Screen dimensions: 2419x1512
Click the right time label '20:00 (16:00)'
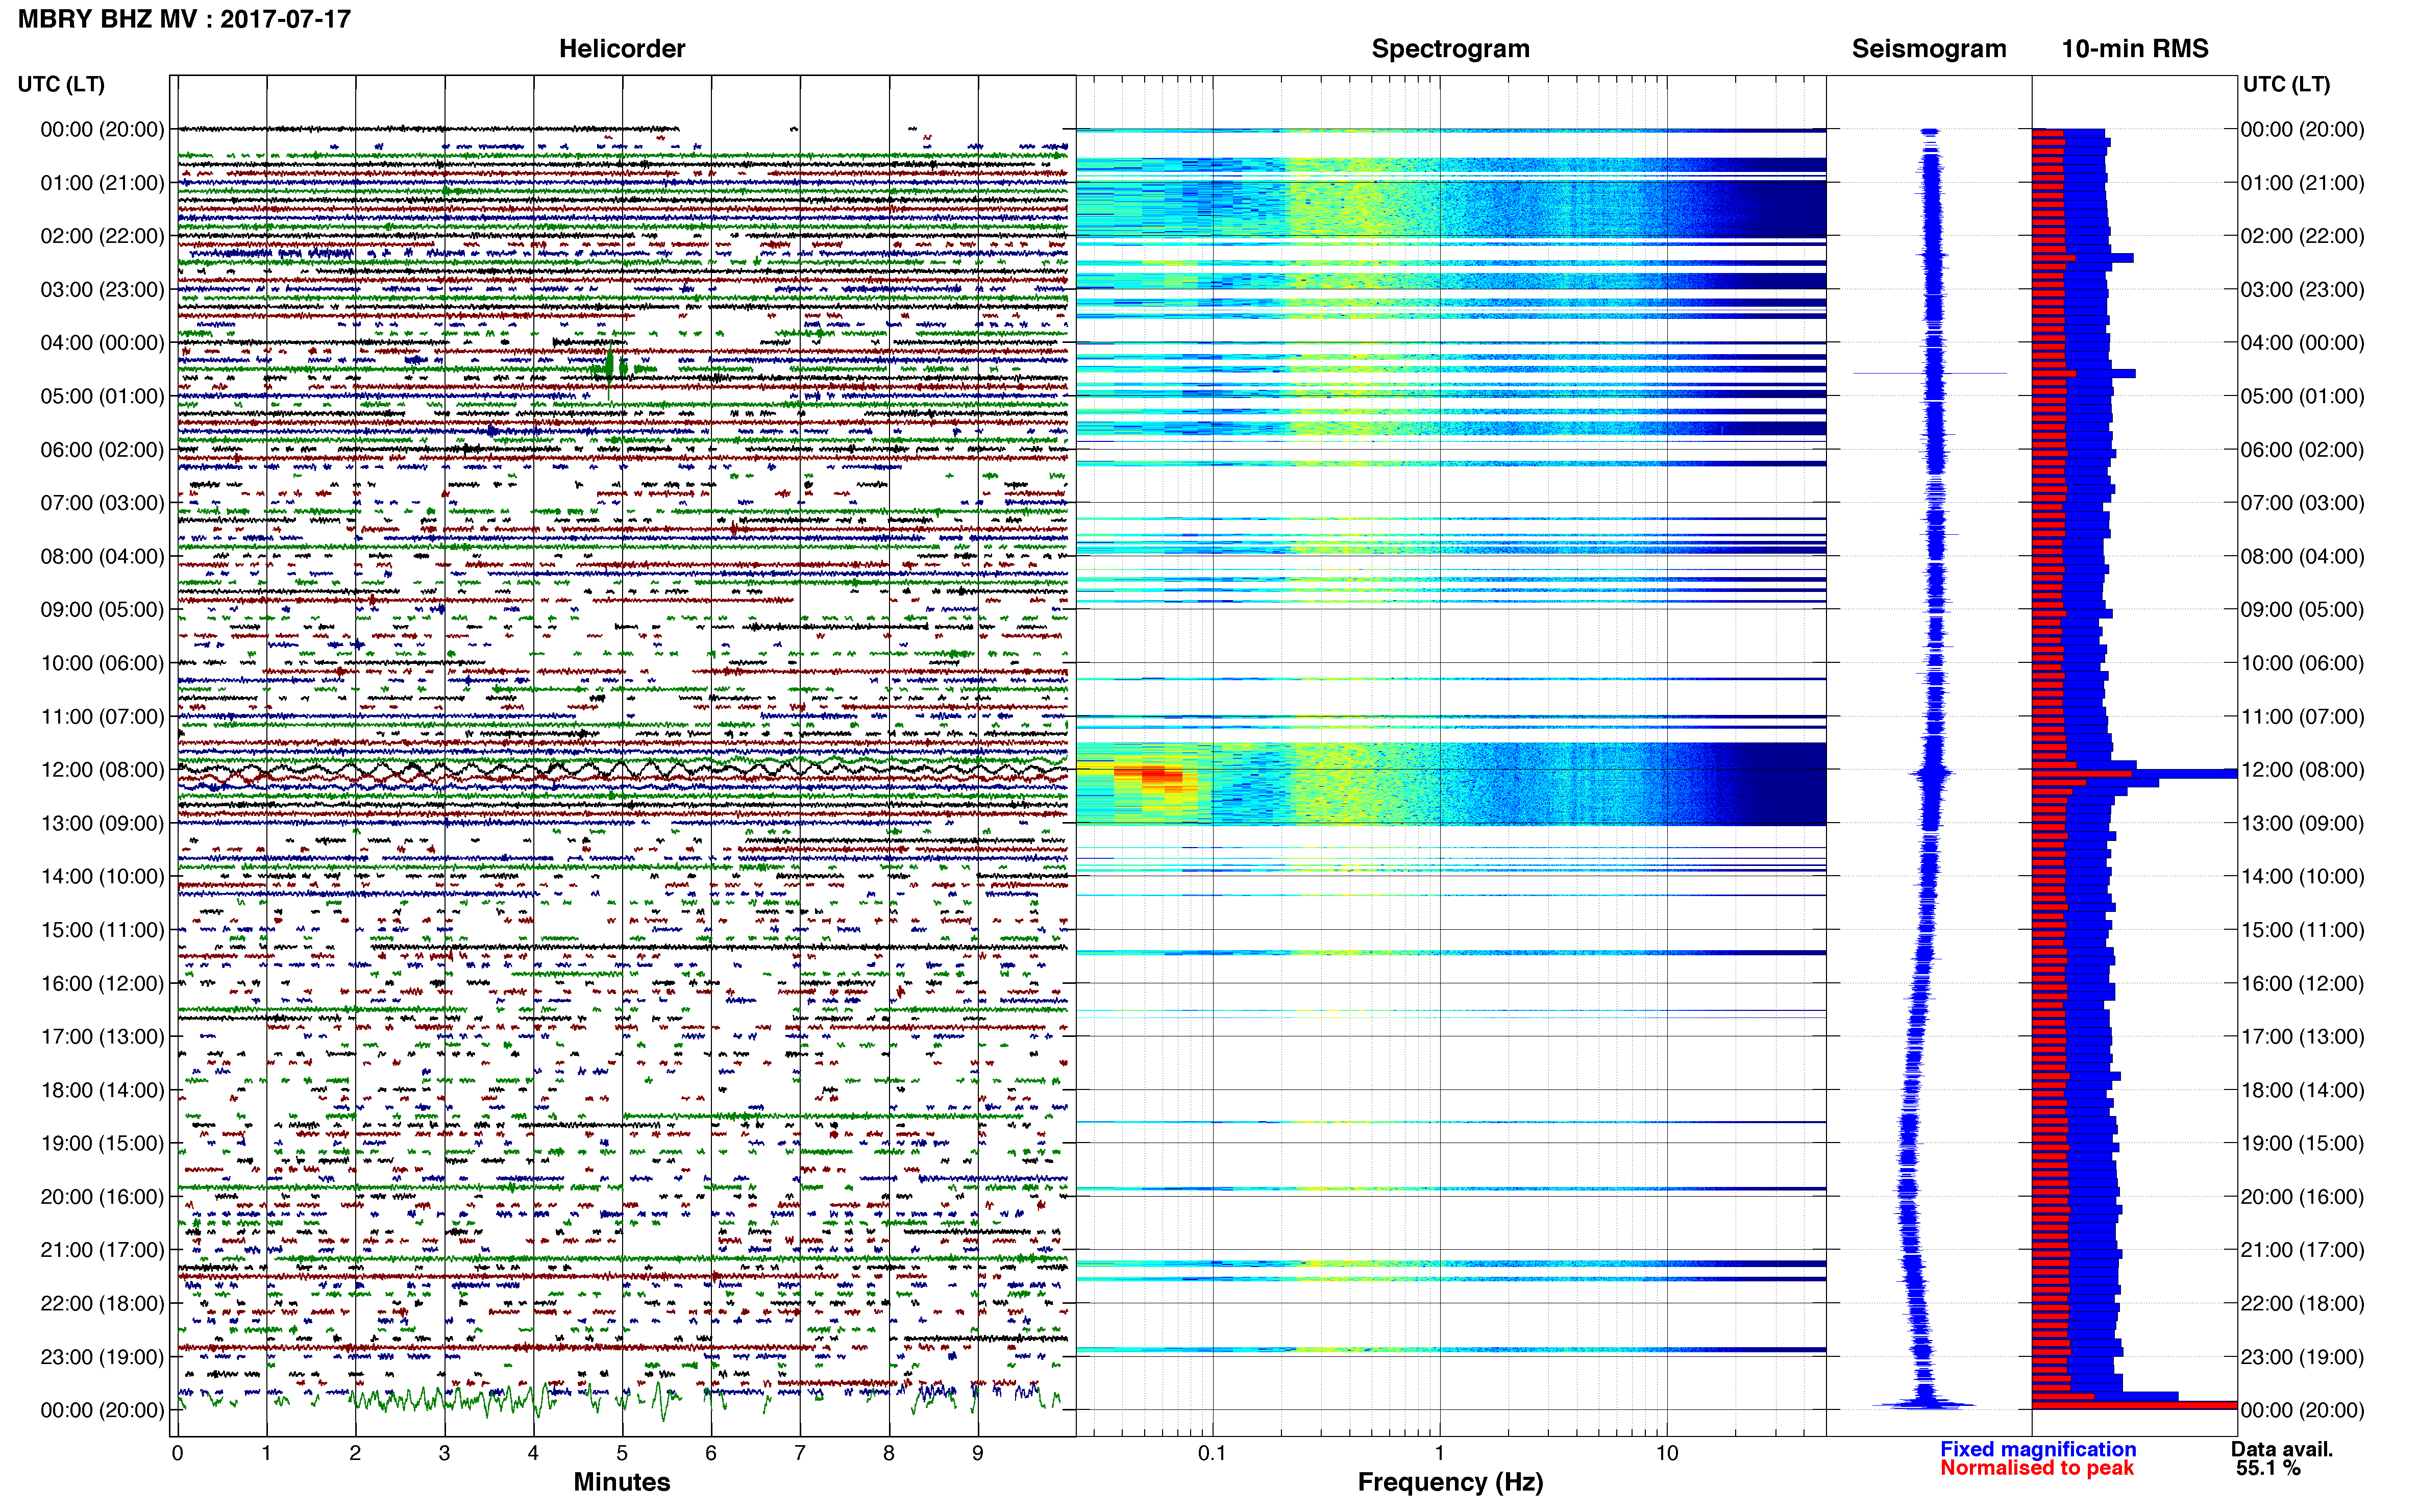tap(2302, 1197)
